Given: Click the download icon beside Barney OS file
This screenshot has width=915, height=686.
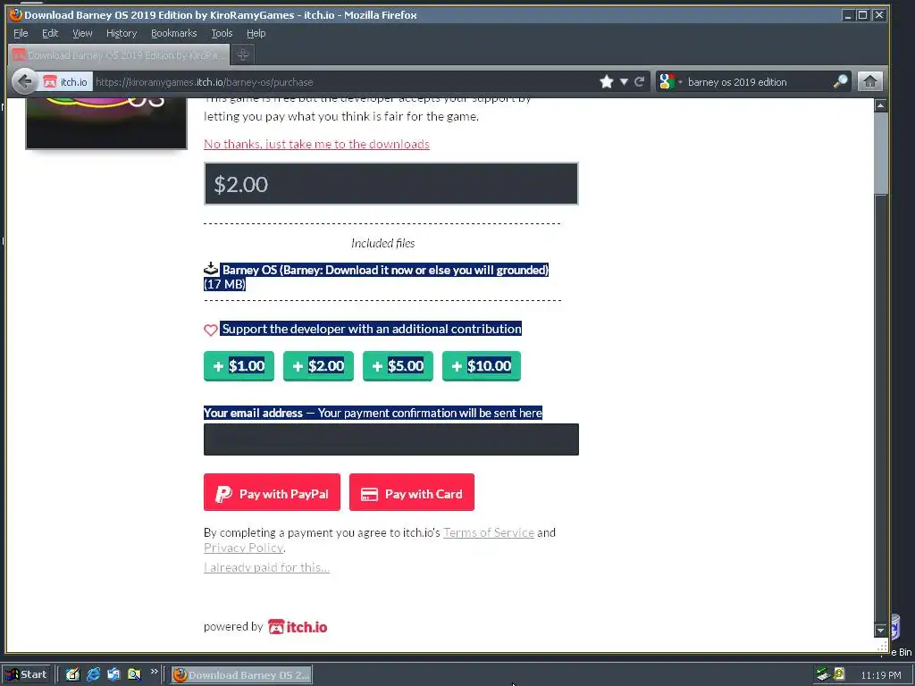Looking at the screenshot, I should coord(211,269).
